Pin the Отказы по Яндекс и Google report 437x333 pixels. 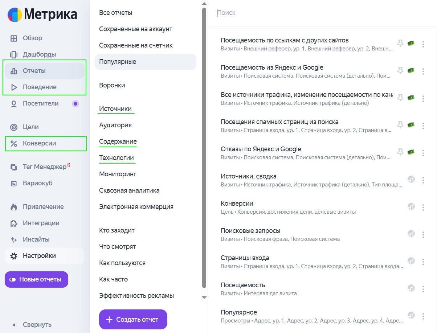(400, 152)
